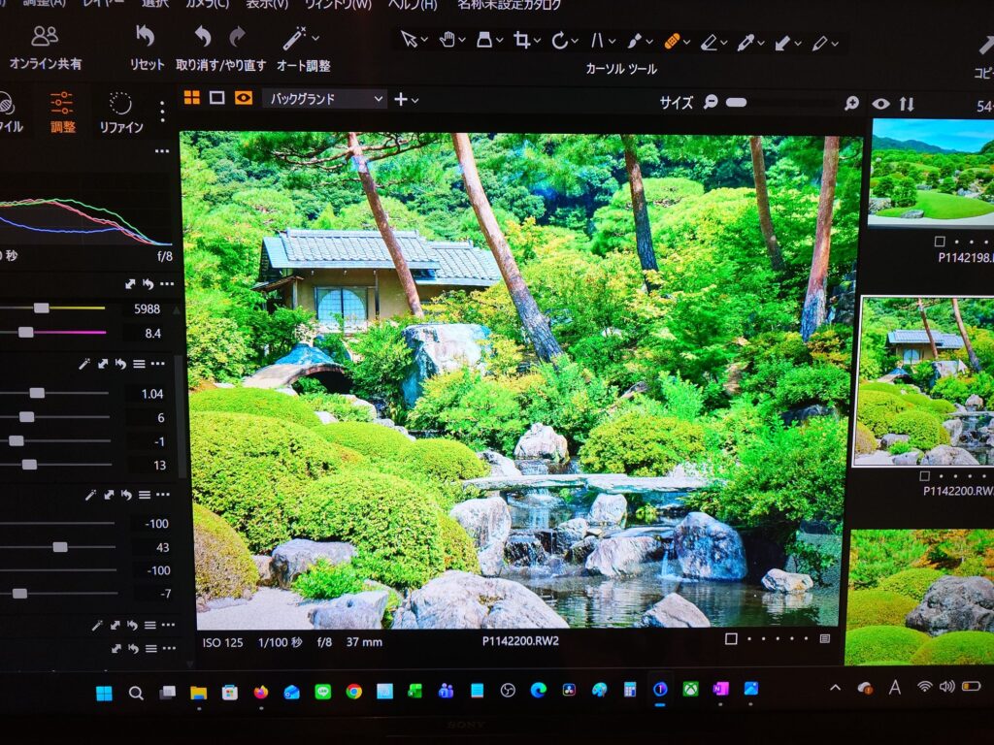
Task: Select the P1142198 thumbnail in browser
Action: click(x=931, y=173)
